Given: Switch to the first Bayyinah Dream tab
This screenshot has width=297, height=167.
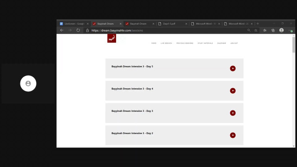Looking at the screenshot, I should pyautogui.click(x=107, y=24).
